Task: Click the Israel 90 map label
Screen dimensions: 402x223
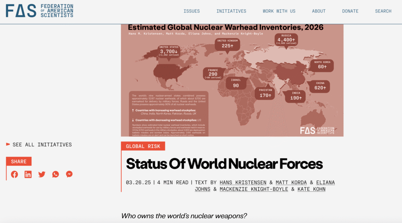Action: tap(236, 83)
